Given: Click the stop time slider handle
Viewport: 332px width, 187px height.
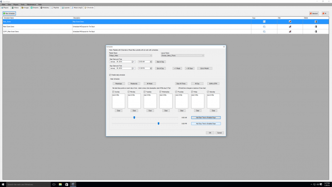Looking at the screenshot, I should pyautogui.click(x=158, y=123).
